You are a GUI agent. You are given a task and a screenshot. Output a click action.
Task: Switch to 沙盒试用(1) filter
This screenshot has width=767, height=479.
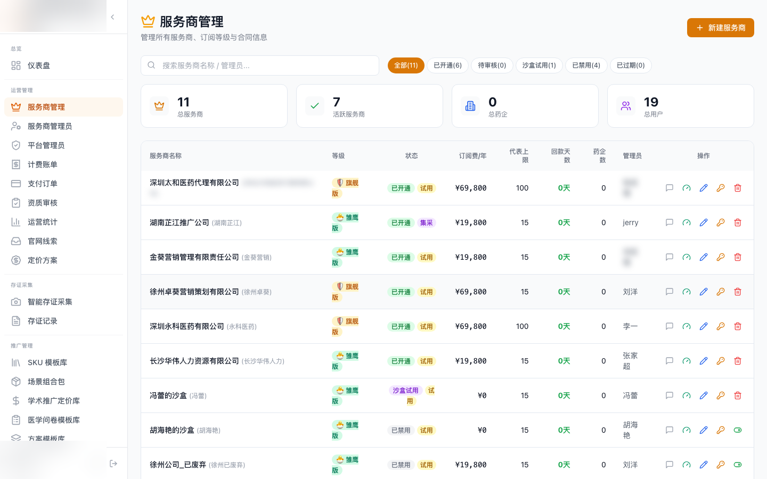(x=539, y=65)
